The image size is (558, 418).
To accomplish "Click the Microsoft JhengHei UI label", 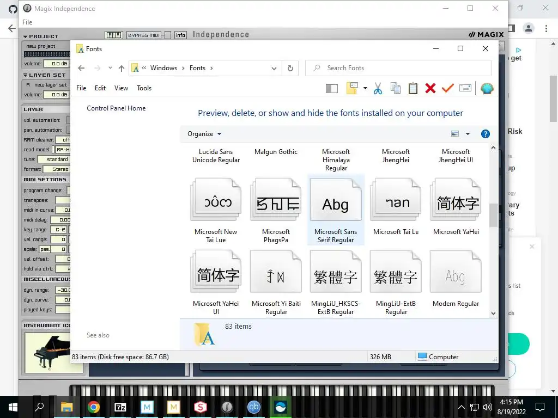I will click(x=456, y=156).
